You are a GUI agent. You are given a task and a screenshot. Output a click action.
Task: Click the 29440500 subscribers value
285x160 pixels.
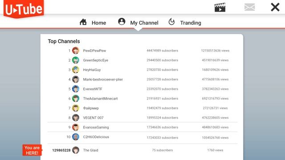point(162,60)
